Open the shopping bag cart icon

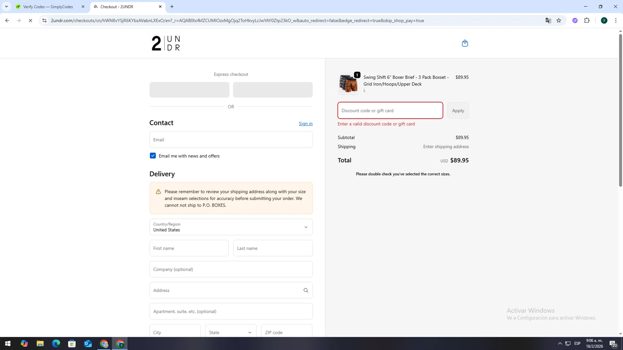coord(465,43)
